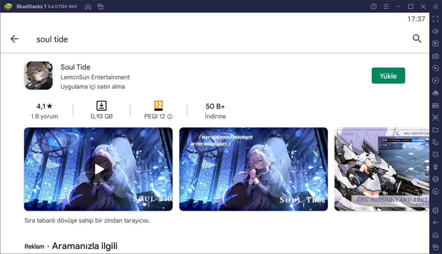Open the Soul Tide app icon

[38, 76]
